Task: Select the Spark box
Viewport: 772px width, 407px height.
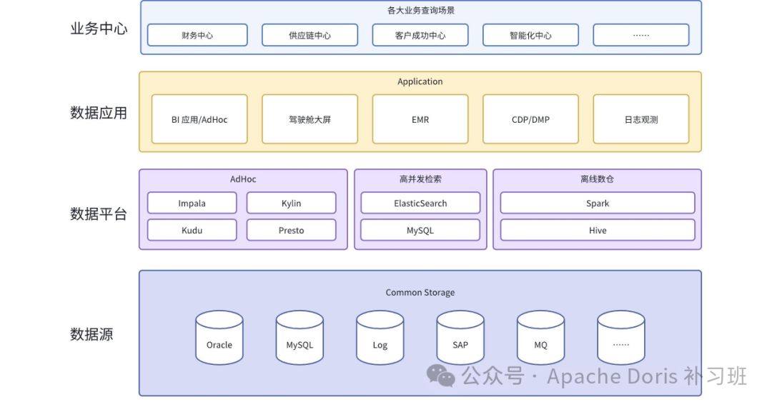Action: 597,203
